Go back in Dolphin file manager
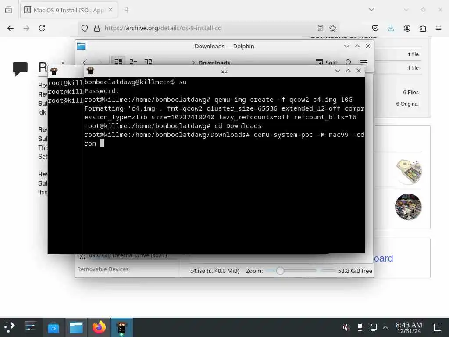Screen dimensions: 449x337 pos(85,61)
